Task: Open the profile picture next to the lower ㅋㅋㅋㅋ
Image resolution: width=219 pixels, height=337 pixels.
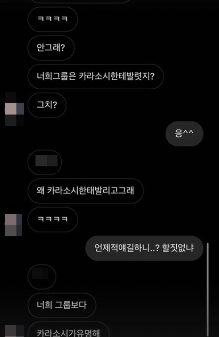Action: [14, 225]
